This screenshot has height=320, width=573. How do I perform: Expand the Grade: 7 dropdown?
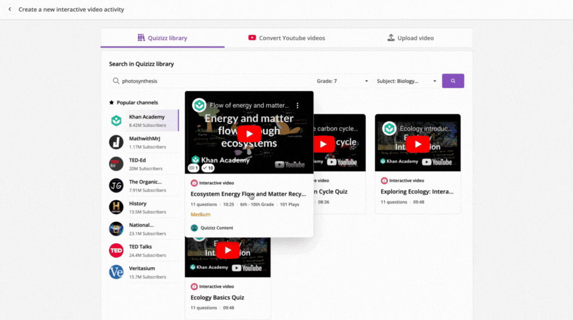tap(342, 81)
